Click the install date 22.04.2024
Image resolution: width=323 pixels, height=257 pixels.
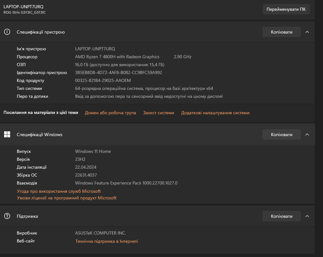[86, 167]
